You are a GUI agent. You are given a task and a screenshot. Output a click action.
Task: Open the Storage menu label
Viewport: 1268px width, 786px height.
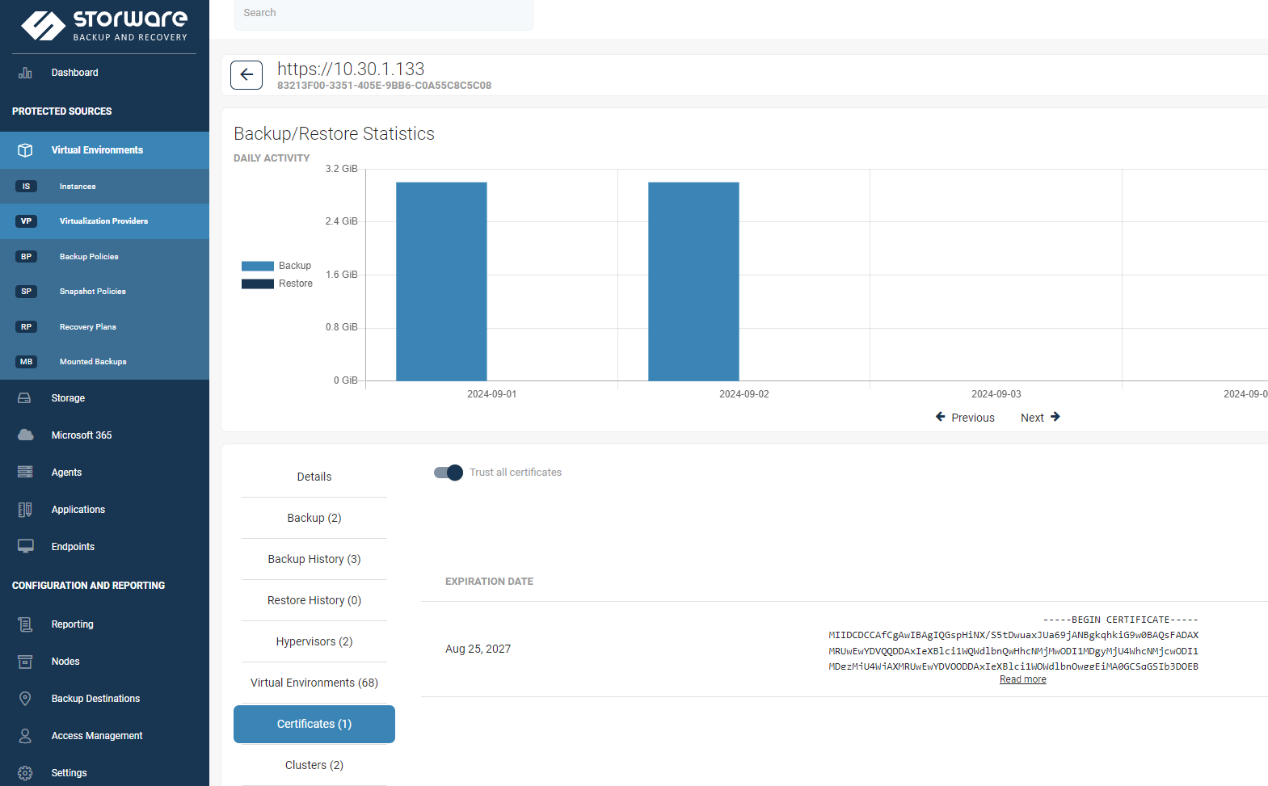tap(68, 398)
